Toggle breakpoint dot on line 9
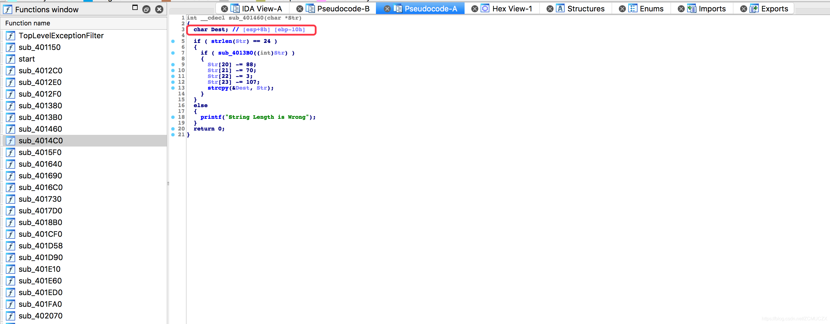This screenshot has height=324, width=830. pos(173,65)
